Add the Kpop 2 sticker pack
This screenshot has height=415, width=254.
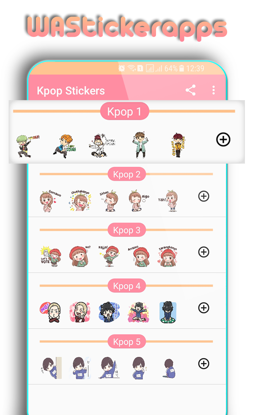204,196
